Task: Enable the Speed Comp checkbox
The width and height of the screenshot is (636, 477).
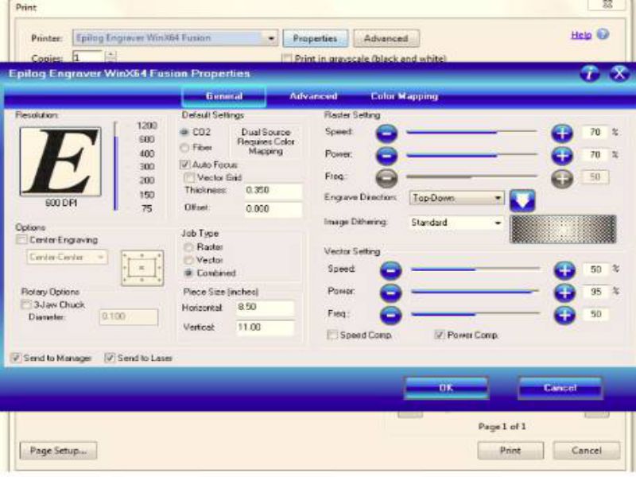Action: click(332, 335)
